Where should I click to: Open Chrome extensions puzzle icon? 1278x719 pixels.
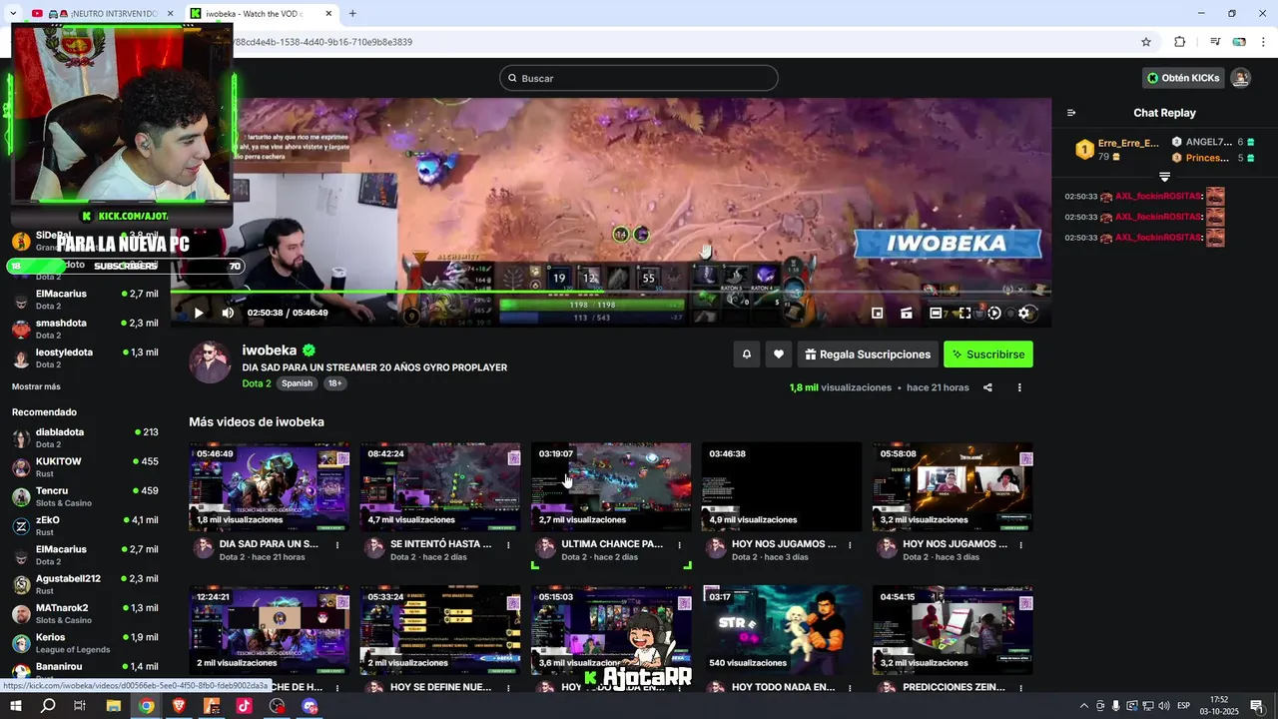(1180, 42)
